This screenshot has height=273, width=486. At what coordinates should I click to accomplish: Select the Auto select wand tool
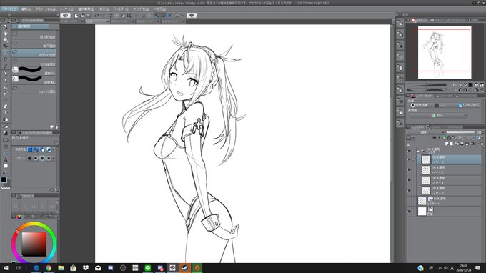click(5, 59)
